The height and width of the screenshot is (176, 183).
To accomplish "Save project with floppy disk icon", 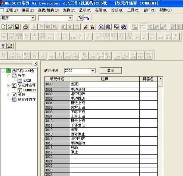I will point(17,27).
